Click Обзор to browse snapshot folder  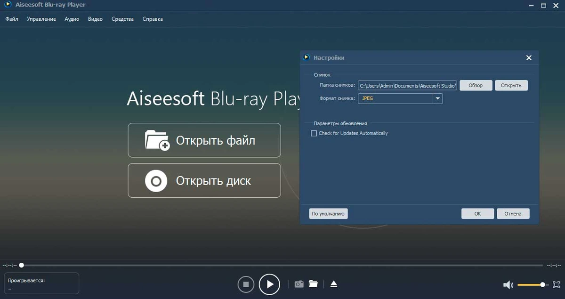click(476, 85)
